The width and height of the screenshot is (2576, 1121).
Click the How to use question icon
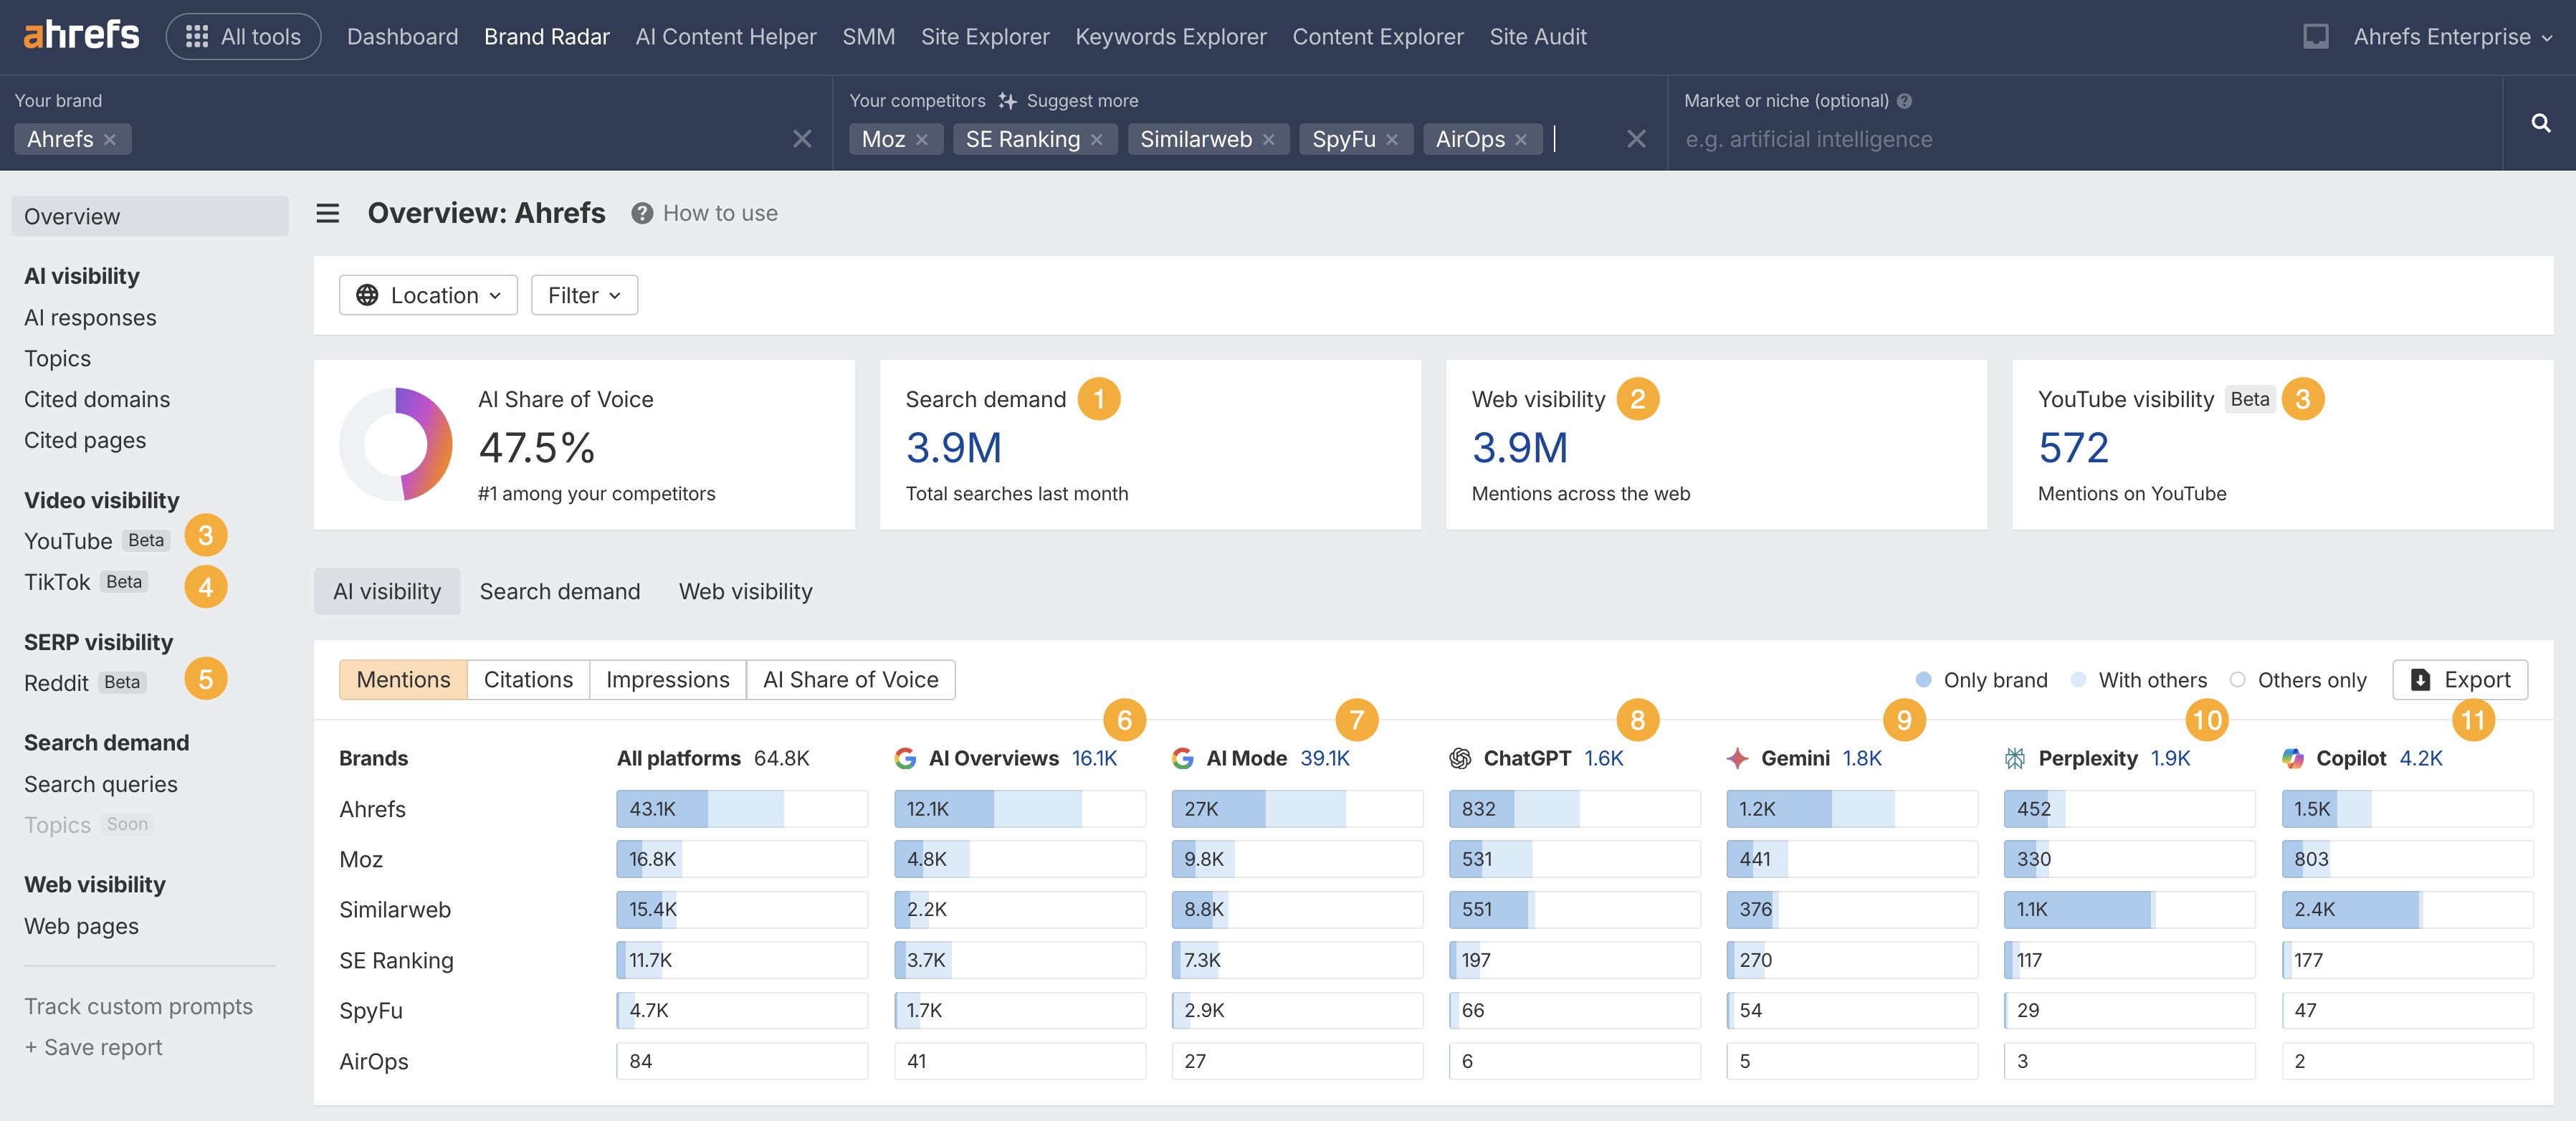click(x=642, y=213)
